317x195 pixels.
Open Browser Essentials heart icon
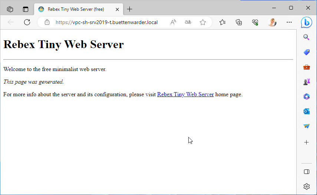click(x=255, y=22)
